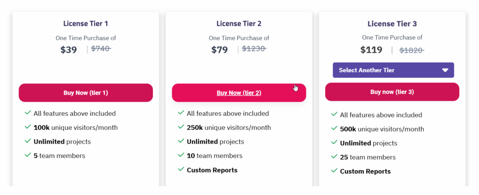The height and width of the screenshot is (195, 479).
Task: Click the $119 price in Tier 3
Action: [x=371, y=49]
